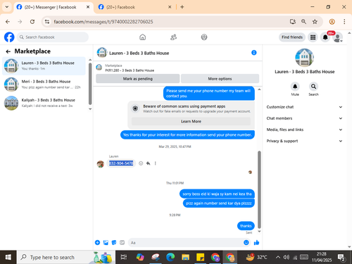Viewport: 352px width, 264px height.
Task: Open File Explorer from the taskbar
Action: (x=185, y=257)
